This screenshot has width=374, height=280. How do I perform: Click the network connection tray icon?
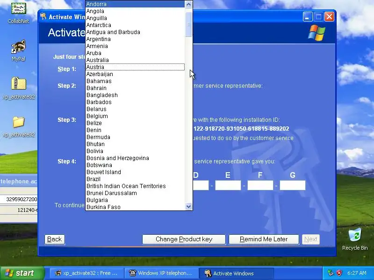(331, 273)
